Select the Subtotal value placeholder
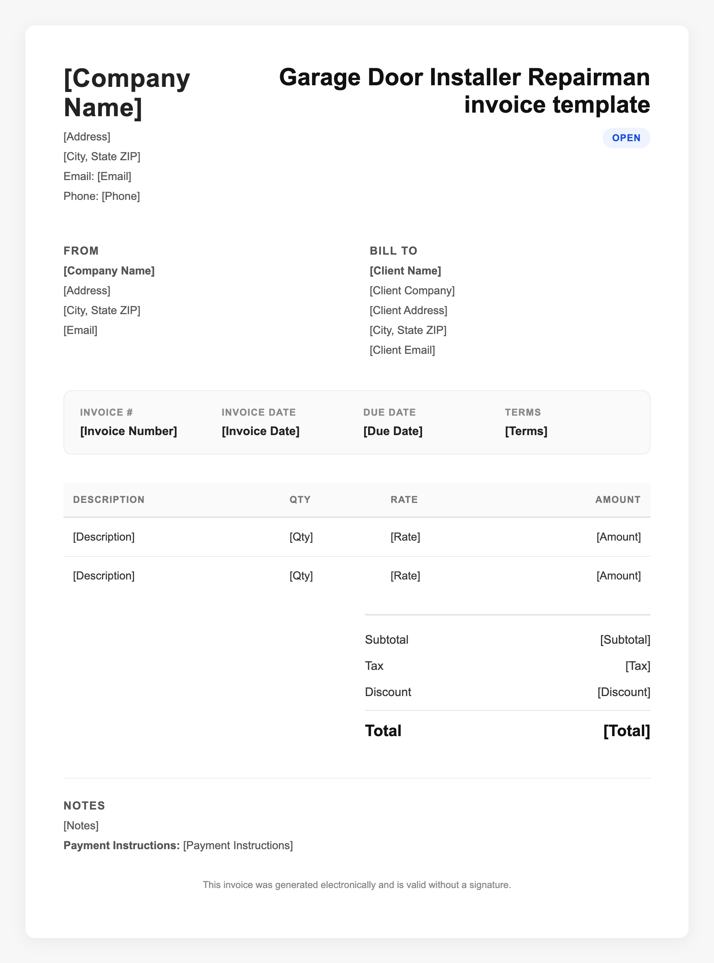The image size is (714, 963). (624, 640)
